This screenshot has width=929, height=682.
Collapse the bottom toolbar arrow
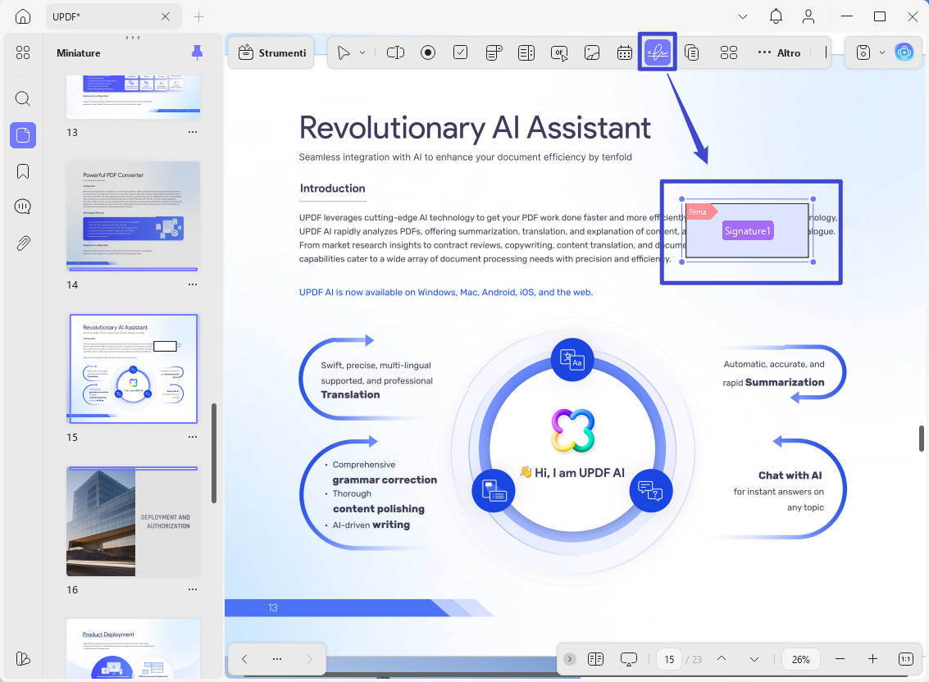(569, 659)
